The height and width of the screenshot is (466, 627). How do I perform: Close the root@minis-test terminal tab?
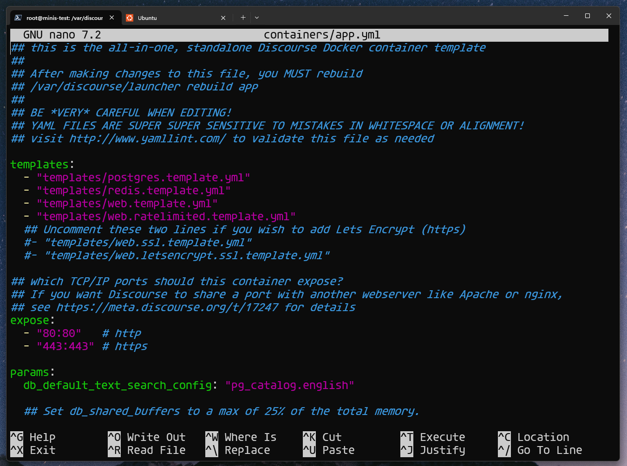pos(112,18)
